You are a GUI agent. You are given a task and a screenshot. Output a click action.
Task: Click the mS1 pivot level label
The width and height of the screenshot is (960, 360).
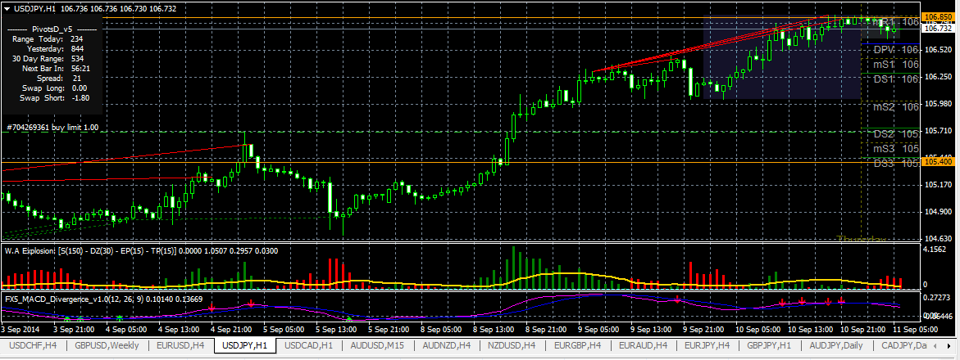[885, 64]
